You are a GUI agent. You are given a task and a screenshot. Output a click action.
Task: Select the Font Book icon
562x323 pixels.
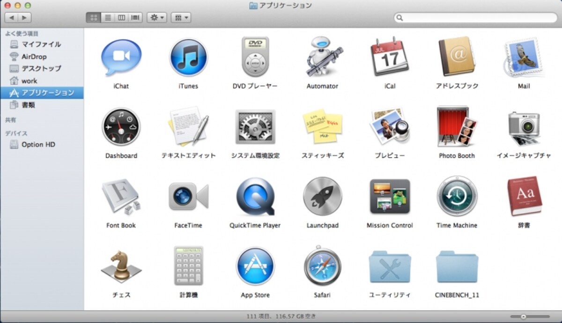pos(121,197)
